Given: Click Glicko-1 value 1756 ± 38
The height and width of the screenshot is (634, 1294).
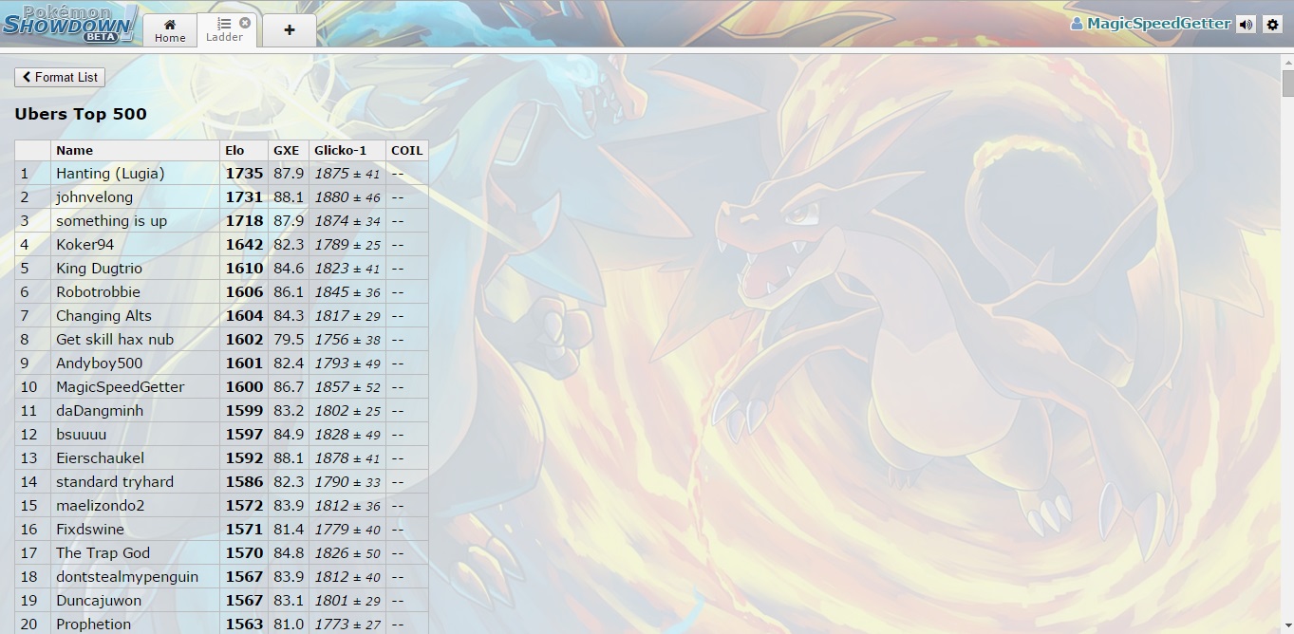Looking at the screenshot, I should (x=347, y=340).
